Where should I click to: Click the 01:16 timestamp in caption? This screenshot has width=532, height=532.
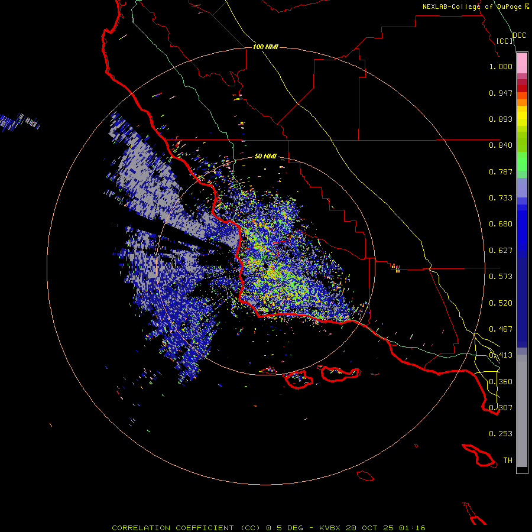tap(412, 528)
